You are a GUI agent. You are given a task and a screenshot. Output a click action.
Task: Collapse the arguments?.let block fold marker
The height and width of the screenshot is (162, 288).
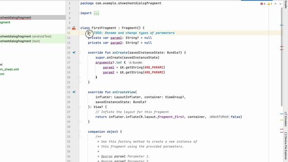coord(79,63)
